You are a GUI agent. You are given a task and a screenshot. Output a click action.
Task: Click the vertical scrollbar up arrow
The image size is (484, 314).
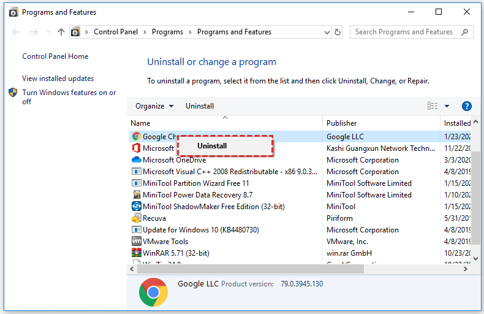point(475,122)
